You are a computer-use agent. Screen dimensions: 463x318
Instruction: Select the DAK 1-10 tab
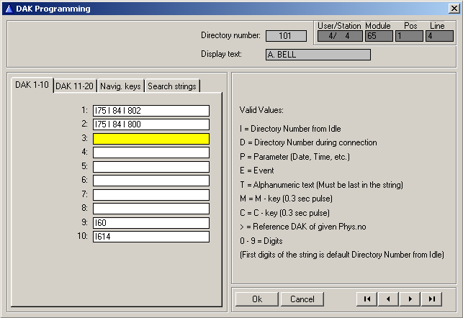pos(32,85)
